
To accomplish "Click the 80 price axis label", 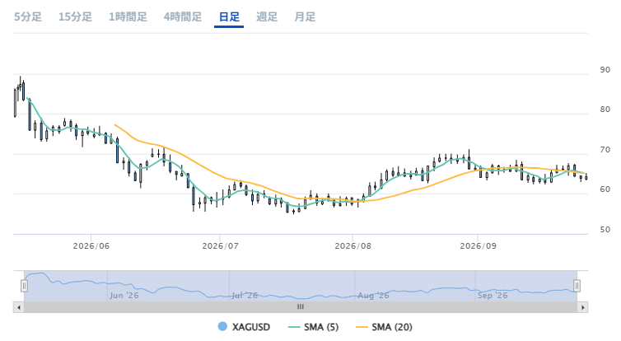I will [605, 110].
